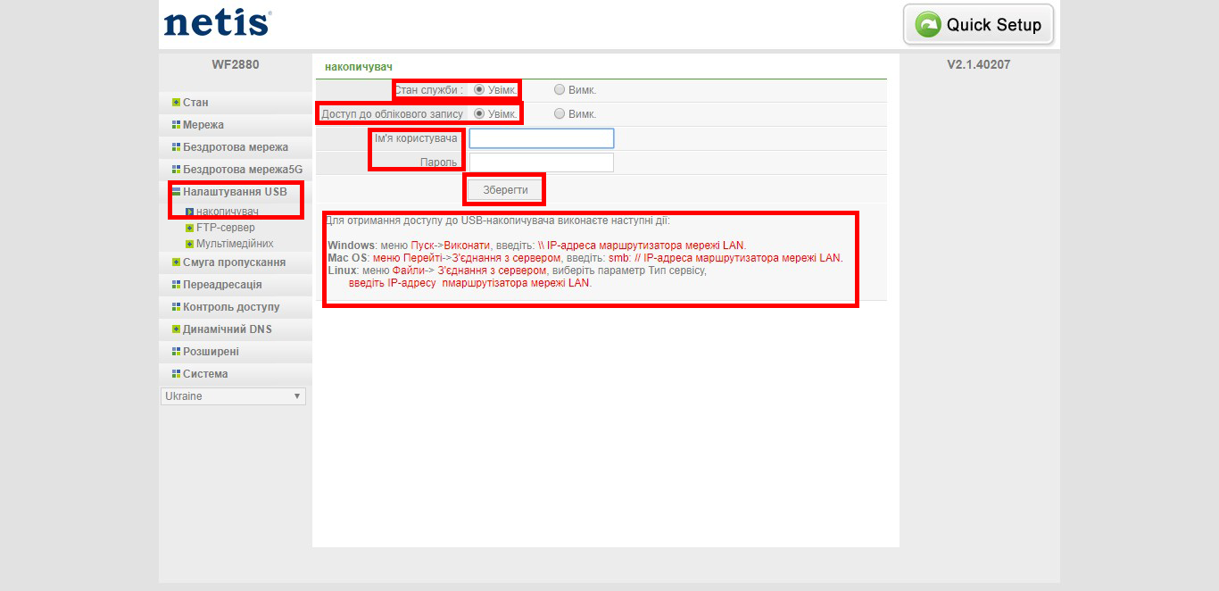Click the icon next to Система

[x=176, y=374]
